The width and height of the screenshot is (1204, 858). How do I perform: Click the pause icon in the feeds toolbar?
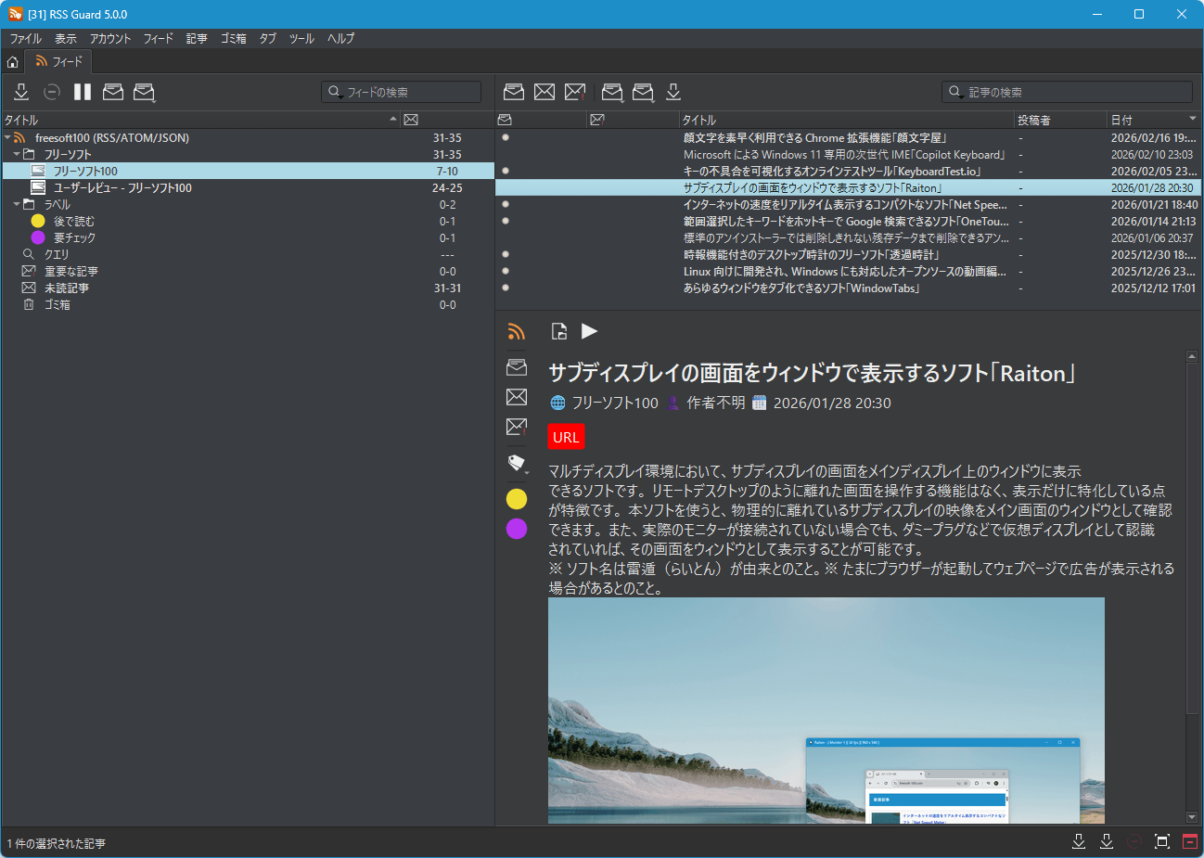click(x=83, y=92)
